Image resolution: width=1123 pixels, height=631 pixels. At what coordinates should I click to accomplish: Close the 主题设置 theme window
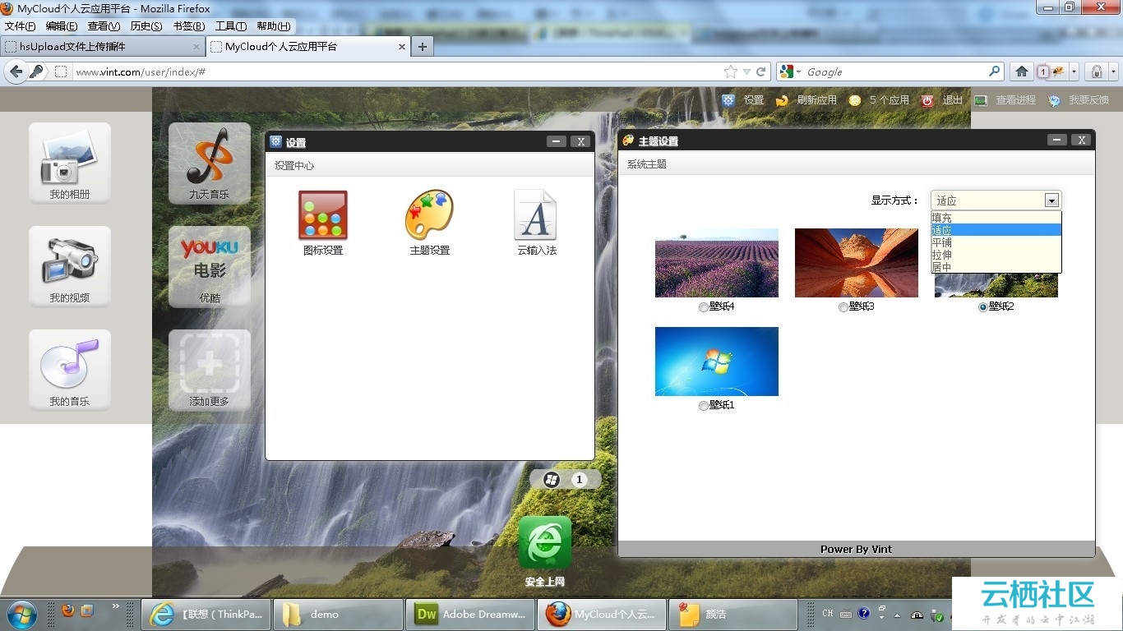(x=1082, y=140)
